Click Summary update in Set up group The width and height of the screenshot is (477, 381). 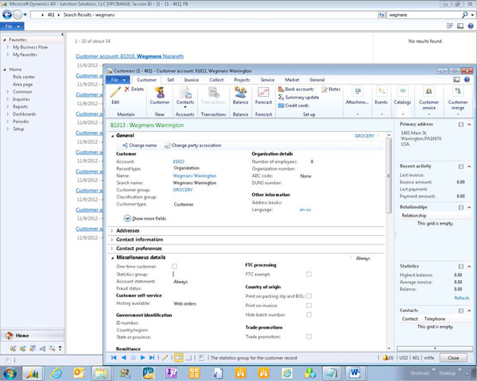pyautogui.click(x=299, y=97)
